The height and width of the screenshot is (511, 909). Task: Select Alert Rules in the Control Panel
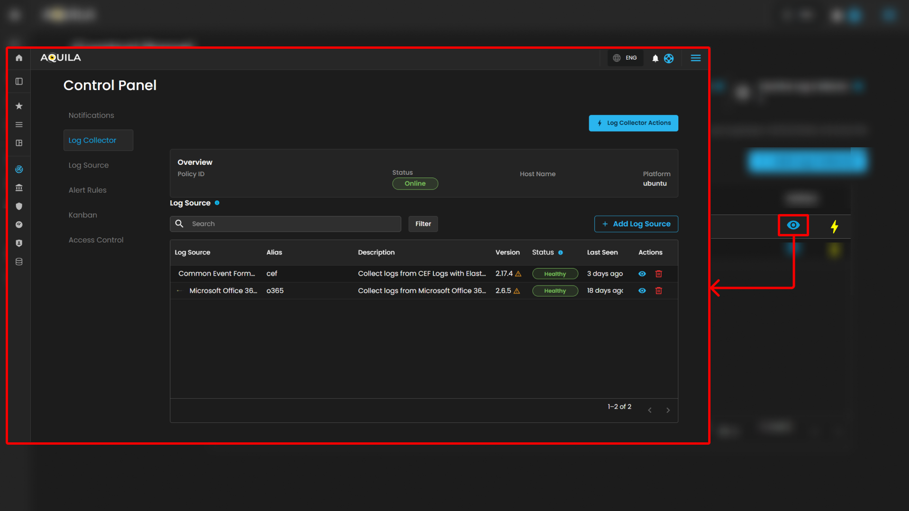(x=88, y=190)
